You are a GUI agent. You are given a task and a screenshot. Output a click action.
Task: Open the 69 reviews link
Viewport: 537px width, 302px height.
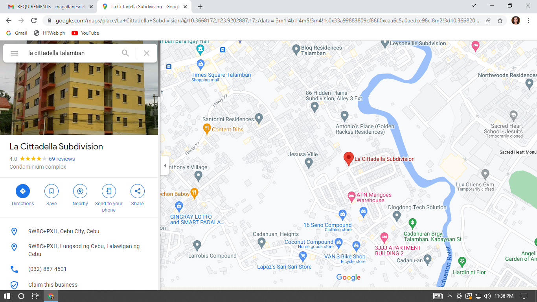[62, 159]
